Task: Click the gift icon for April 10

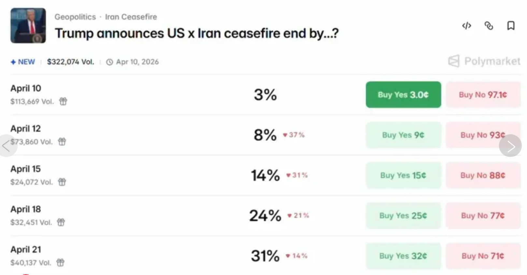Action: coord(63,101)
